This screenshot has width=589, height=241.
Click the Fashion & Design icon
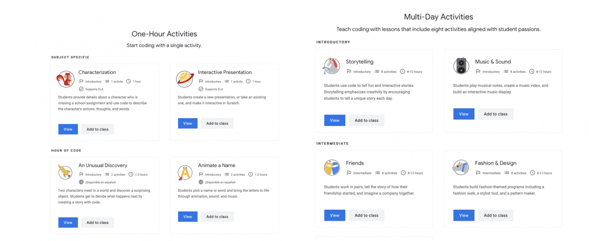(461, 167)
